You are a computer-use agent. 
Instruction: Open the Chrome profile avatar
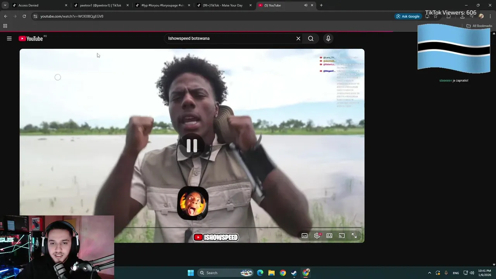pyautogui.click(x=481, y=16)
